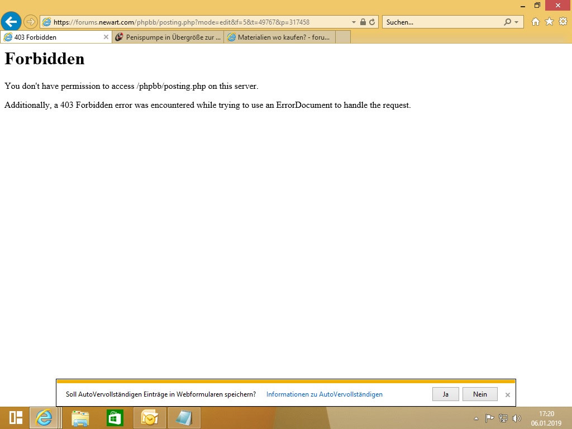Click Internet Explorer in the taskbar
Screen dimensions: 572x429
pyautogui.click(x=44, y=418)
